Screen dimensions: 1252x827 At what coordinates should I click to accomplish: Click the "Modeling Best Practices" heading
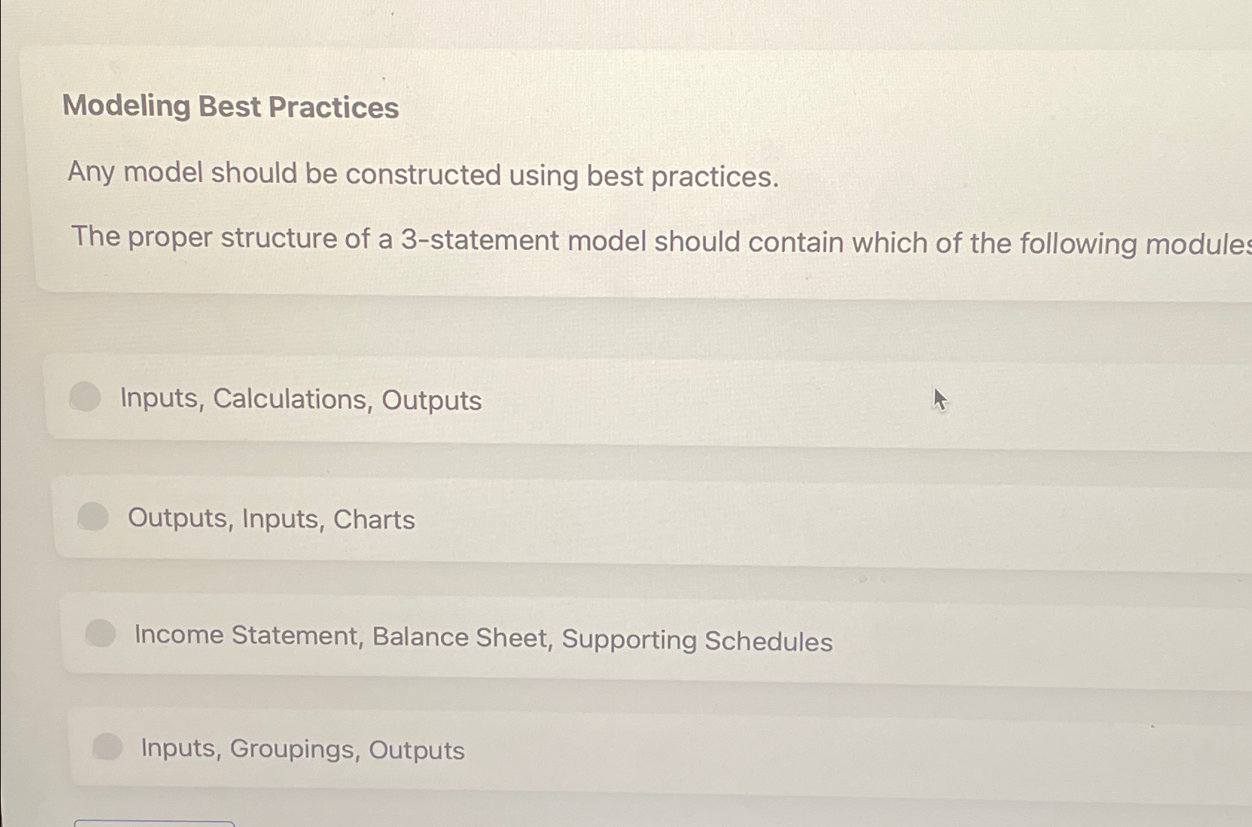tap(231, 107)
